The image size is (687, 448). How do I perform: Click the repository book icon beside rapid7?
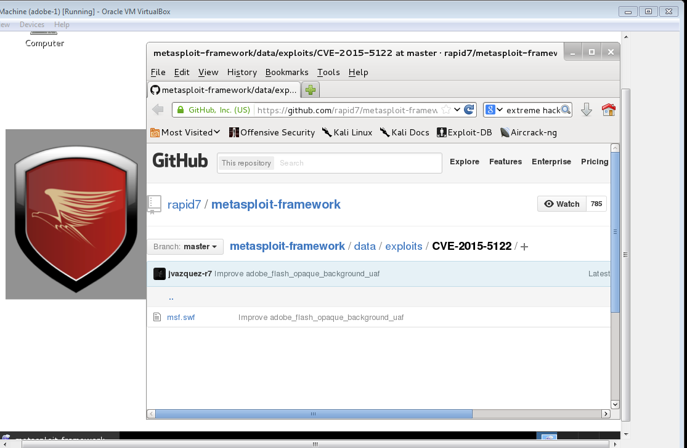(155, 204)
